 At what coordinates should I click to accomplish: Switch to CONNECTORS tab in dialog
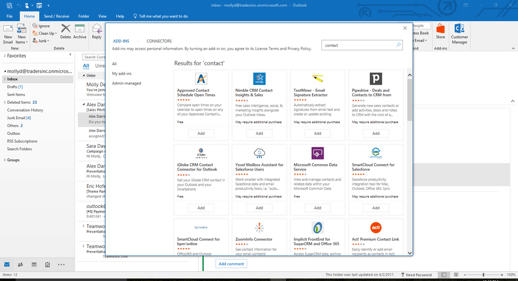[x=159, y=41]
